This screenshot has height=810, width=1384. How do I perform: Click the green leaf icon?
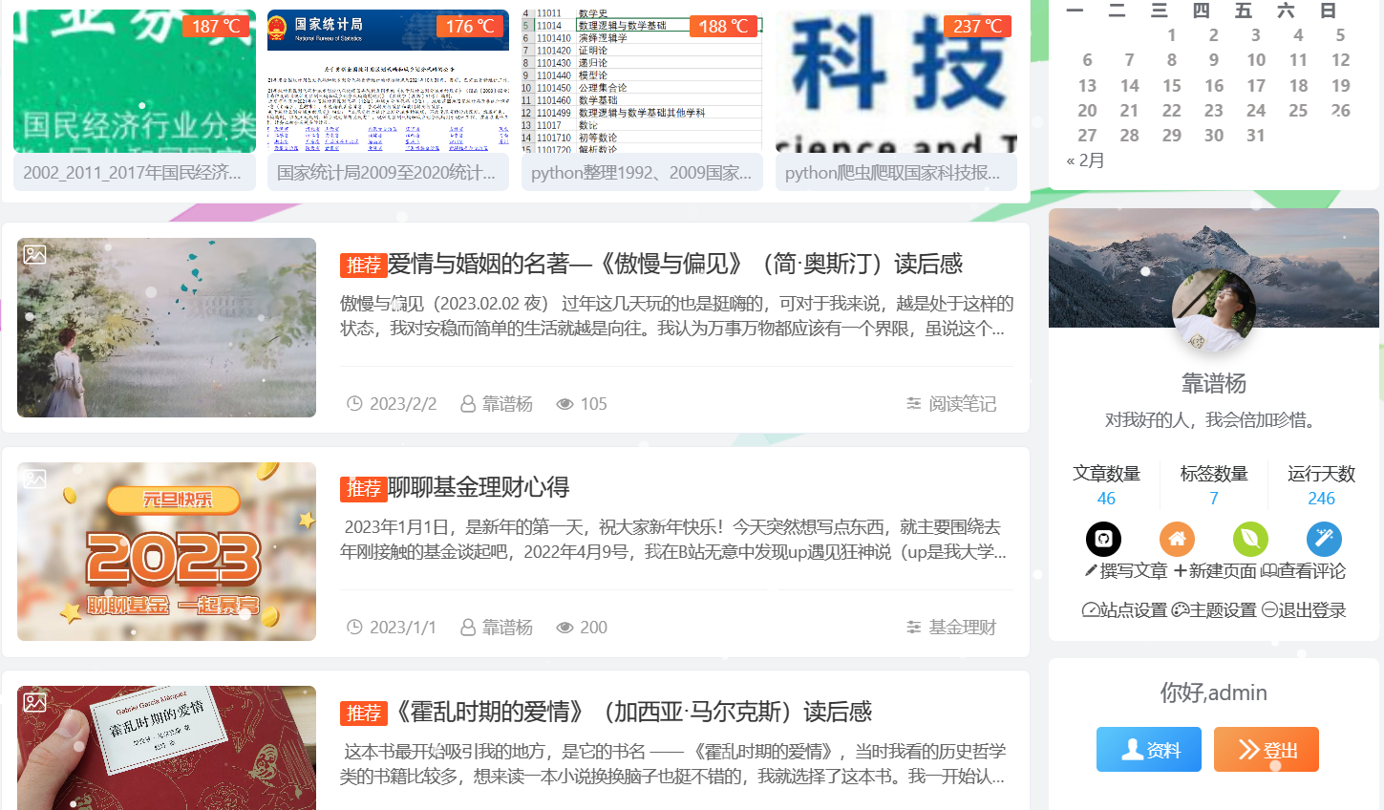[1250, 539]
